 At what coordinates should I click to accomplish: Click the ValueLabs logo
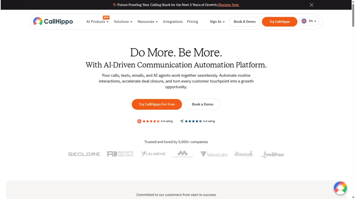(x=214, y=154)
